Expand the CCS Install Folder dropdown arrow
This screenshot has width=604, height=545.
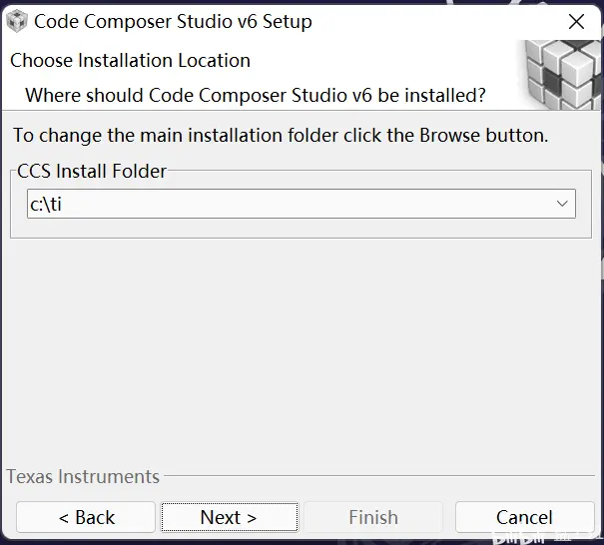click(562, 204)
